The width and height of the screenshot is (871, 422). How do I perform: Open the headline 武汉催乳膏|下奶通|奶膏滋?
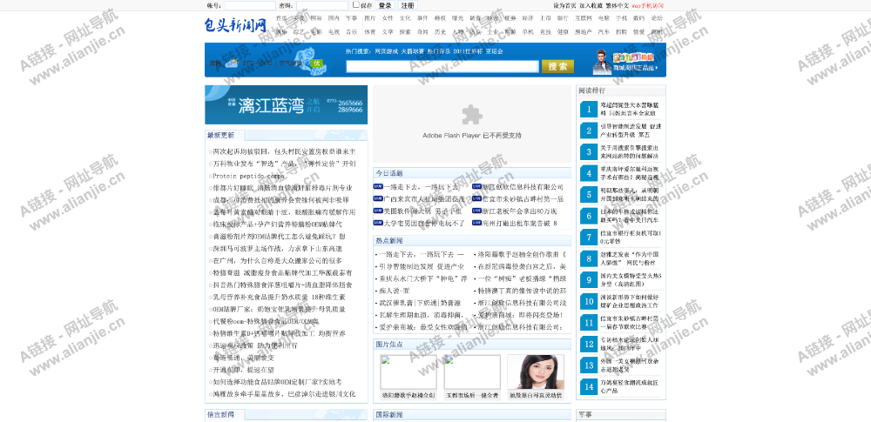[420, 303]
